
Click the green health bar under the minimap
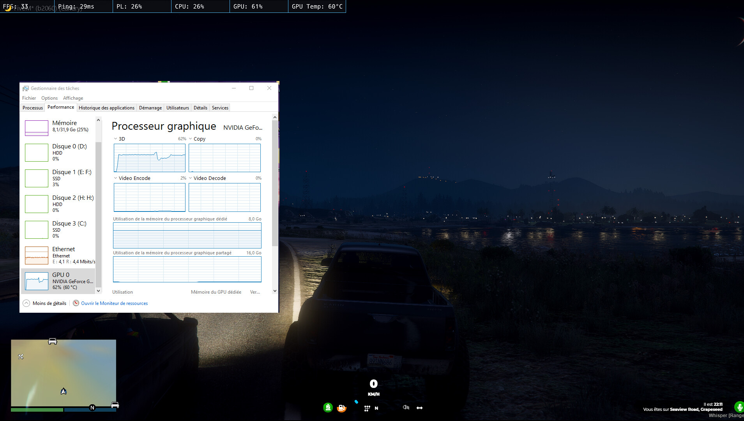coord(37,410)
